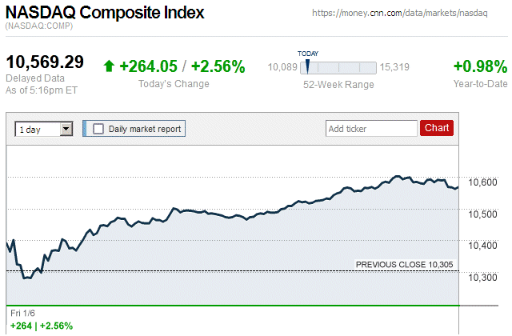Click the TODAY marker on 52-week range
The height and width of the screenshot is (336, 512).
pos(307,64)
